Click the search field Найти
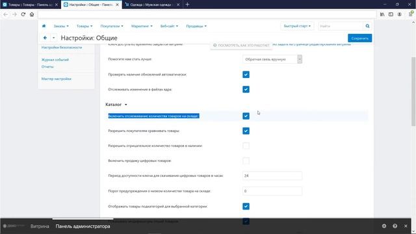Screen dimensions: 416x234 click(x=341, y=26)
